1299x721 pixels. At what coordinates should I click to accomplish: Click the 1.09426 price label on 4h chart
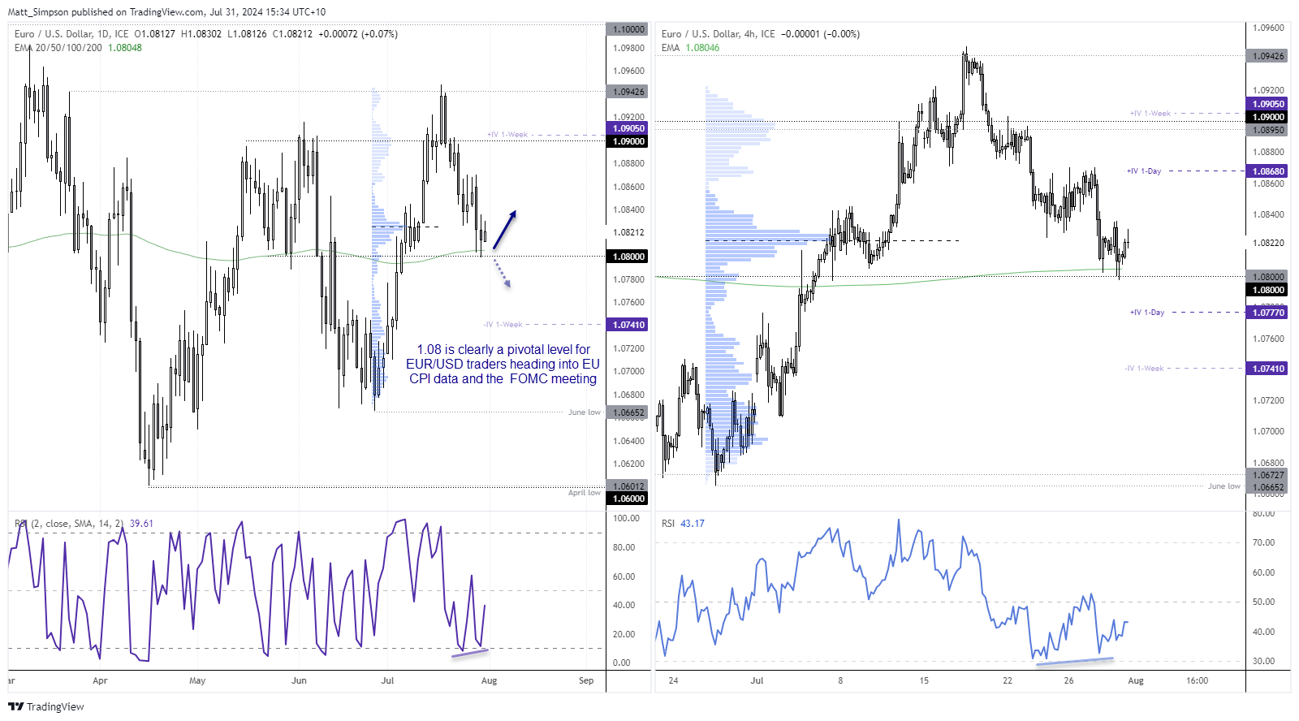tap(1268, 56)
